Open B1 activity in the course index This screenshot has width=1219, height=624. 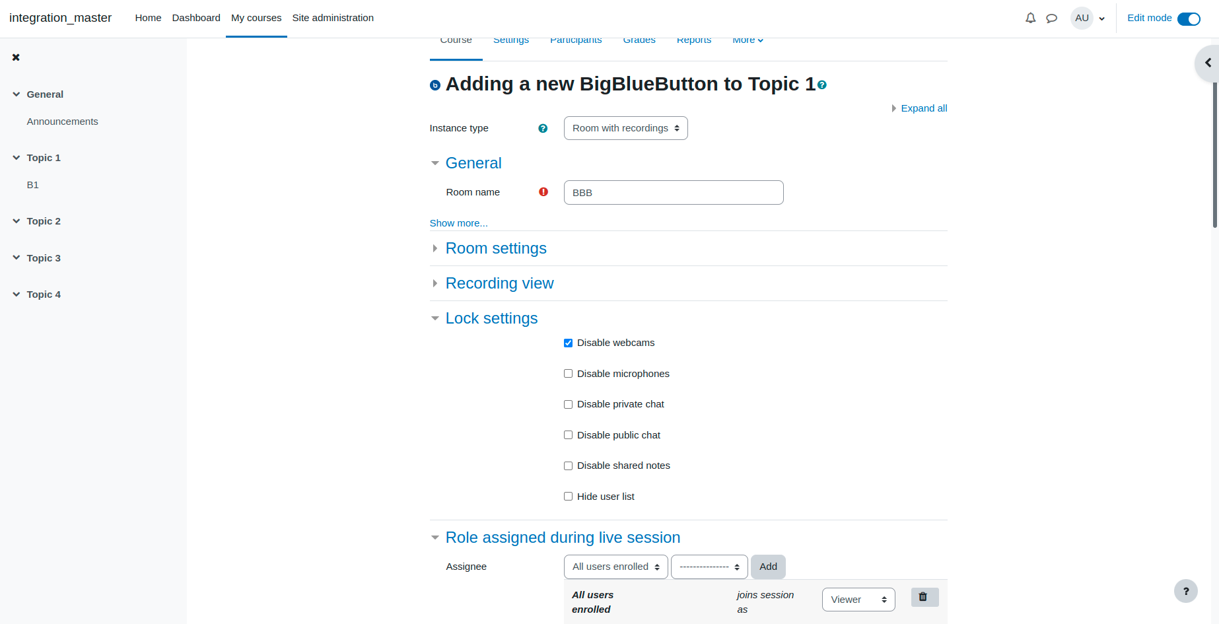pyautogui.click(x=33, y=185)
